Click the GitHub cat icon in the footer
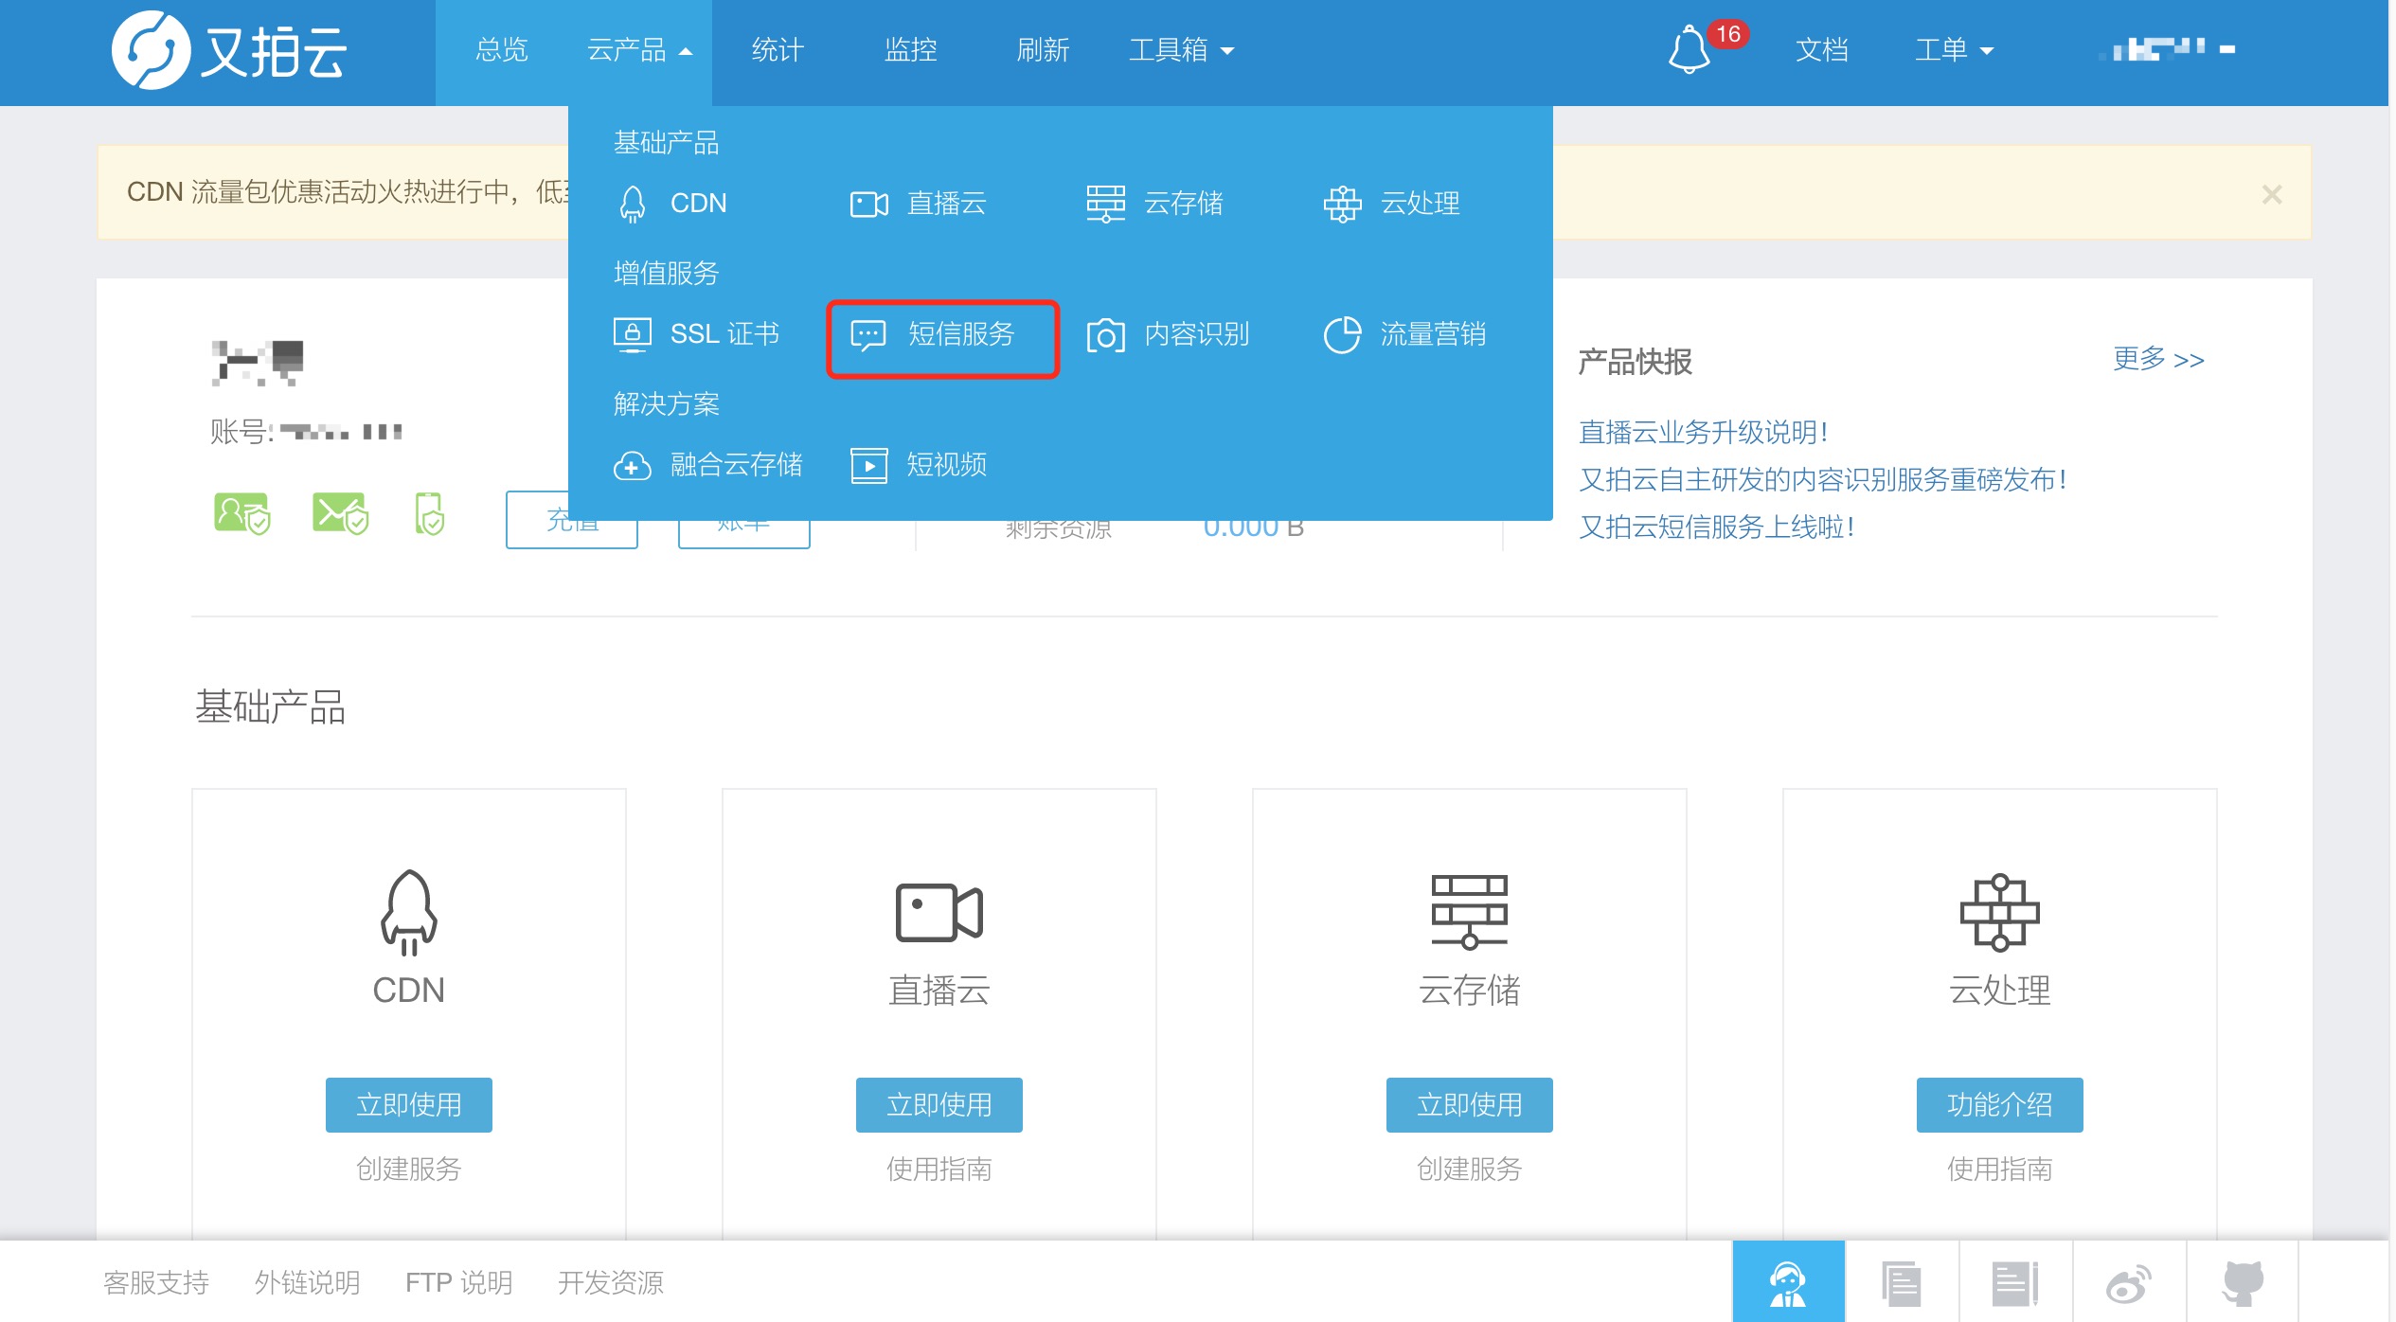Image resolution: width=2396 pixels, height=1322 pixels. [2243, 1283]
